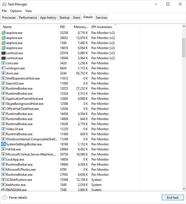The width and height of the screenshot is (186, 204).
Task: Select the 65,732 K memory value
Action: (x=82, y=73)
